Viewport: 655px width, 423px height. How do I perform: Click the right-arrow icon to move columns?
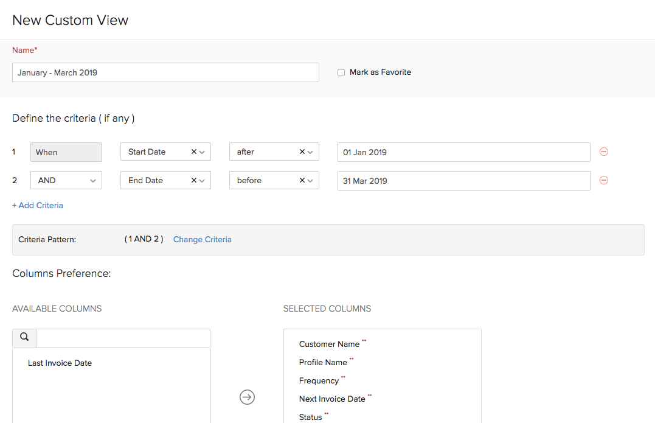tap(247, 397)
